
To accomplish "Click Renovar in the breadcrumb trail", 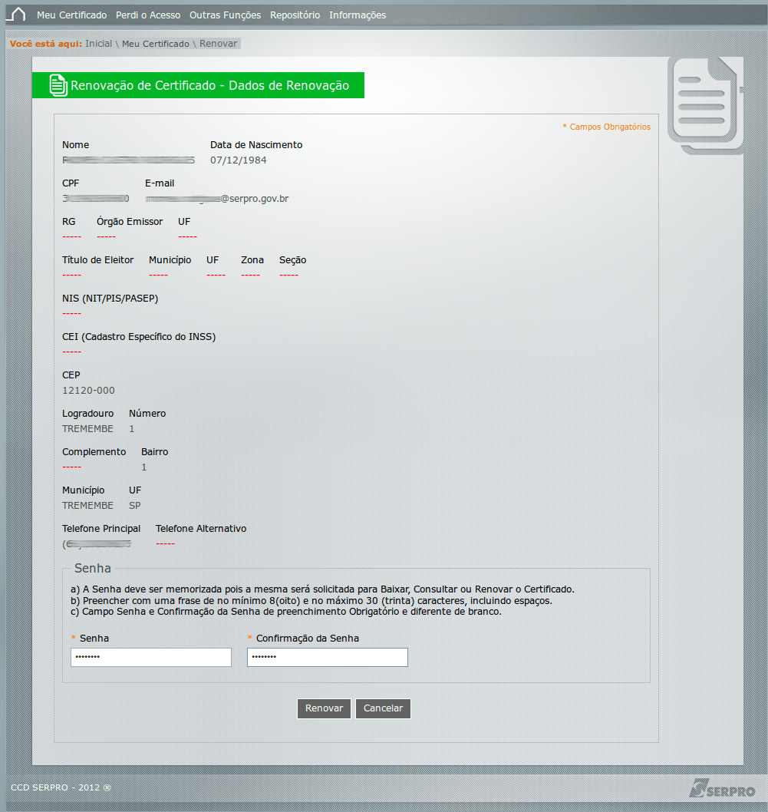I will [219, 44].
